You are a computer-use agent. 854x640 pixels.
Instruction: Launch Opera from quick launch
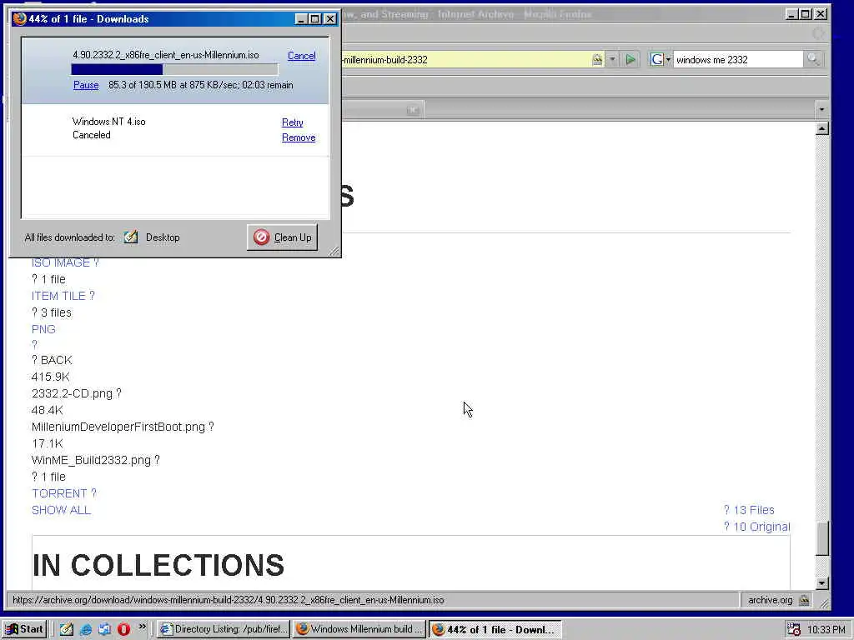123,629
